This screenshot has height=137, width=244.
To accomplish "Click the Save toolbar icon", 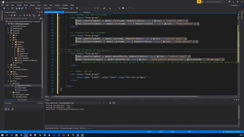I will [19, 8].
